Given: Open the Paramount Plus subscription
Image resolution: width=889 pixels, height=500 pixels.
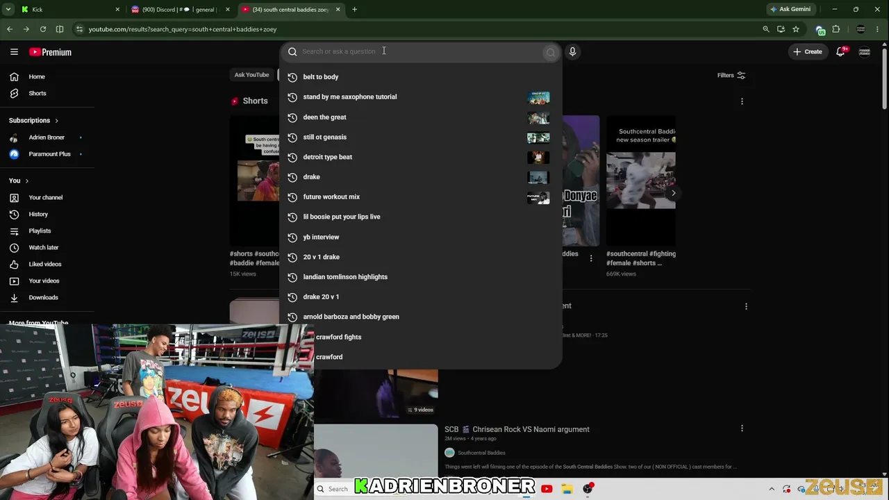Looking at the screenshot, I should (x=49, y=154).
